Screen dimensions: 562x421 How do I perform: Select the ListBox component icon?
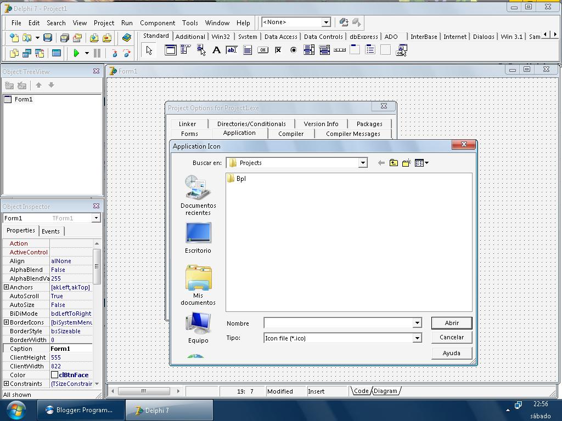point(309,50)
